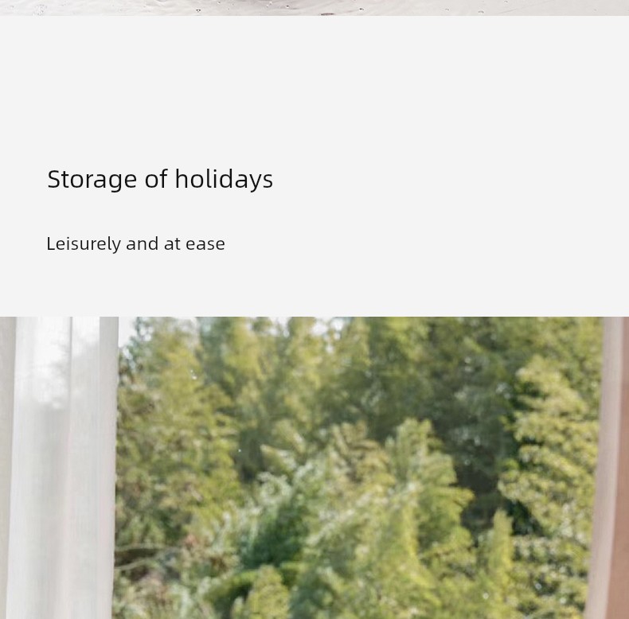The height and width of the screenshot is (619, 629).
Task: Click the word 'at' in the subtitle
Action: [x=172, y=244]
